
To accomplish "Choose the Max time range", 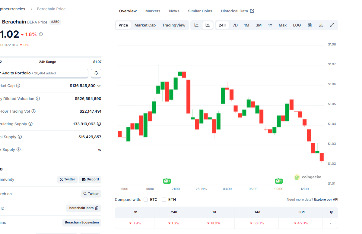I will tap(283, 25).
